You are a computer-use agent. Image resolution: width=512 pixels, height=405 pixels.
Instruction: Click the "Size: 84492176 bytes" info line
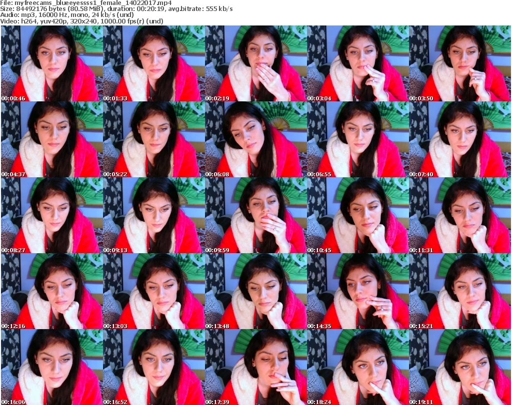[x=116, y=9]
